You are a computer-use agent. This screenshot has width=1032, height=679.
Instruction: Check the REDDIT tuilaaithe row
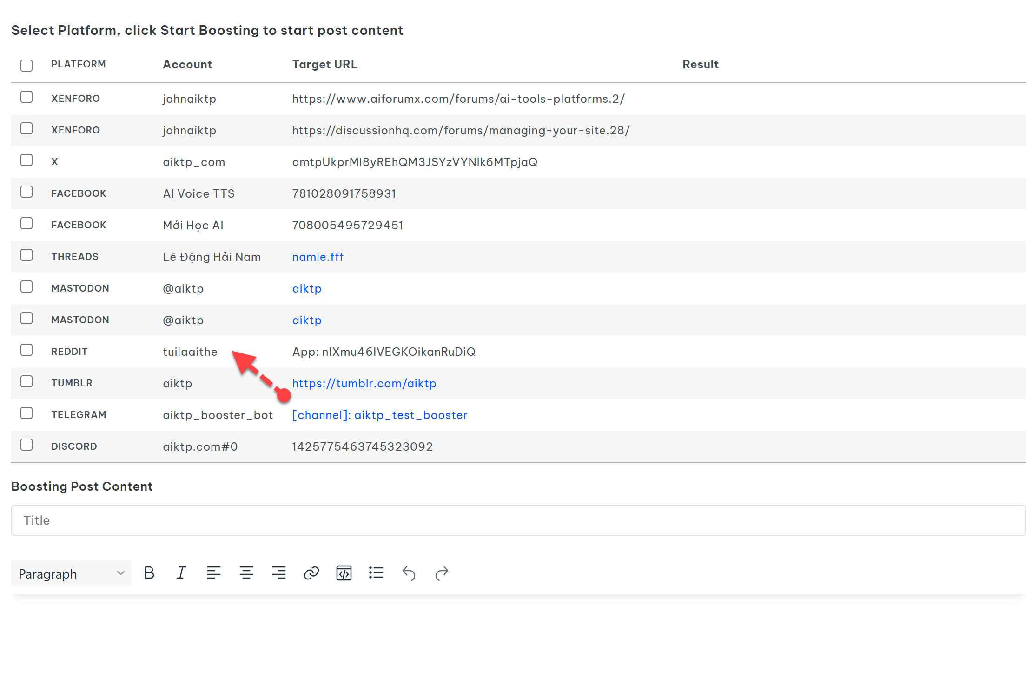[26, 350]
